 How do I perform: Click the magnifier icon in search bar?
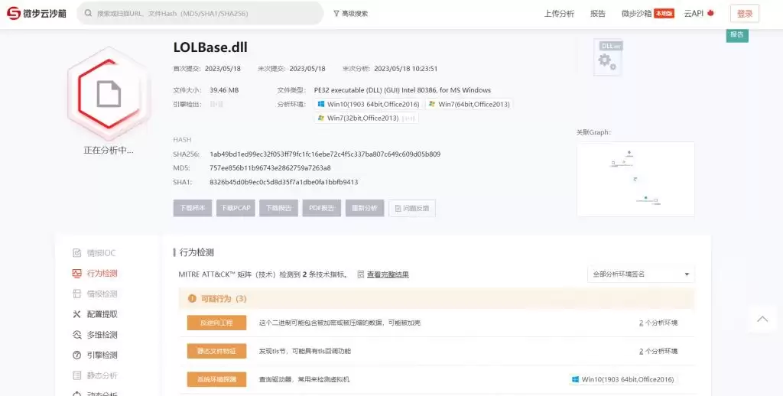point(89,14)
